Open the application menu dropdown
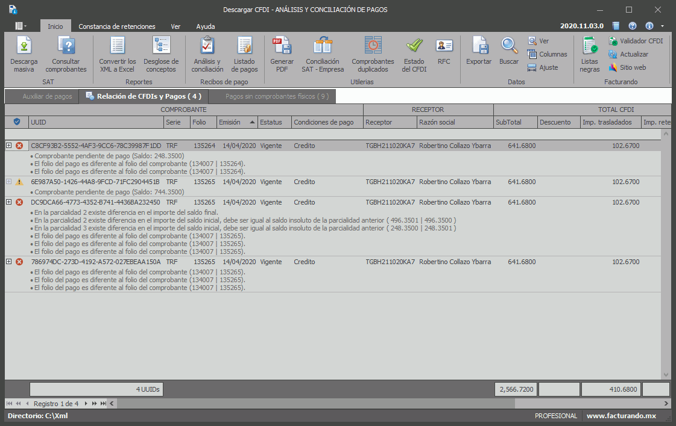The image size is (676, 426). 21,26
